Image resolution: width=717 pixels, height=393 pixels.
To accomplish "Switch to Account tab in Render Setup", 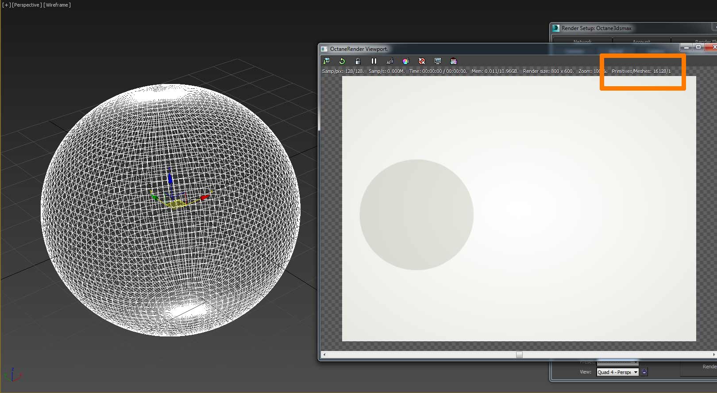I will (x=641, y=41).
